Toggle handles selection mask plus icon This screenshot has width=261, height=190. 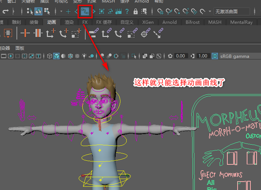[68, 11]
